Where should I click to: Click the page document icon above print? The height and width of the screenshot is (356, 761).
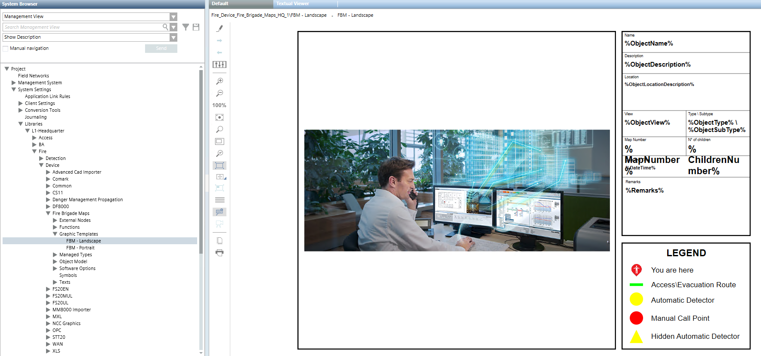click(x=220, y=241)
